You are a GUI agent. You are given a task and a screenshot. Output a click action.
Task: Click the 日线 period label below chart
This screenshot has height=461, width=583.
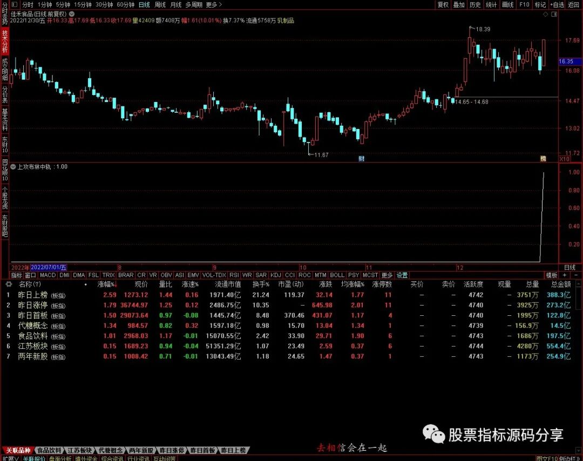click(570, 267)
